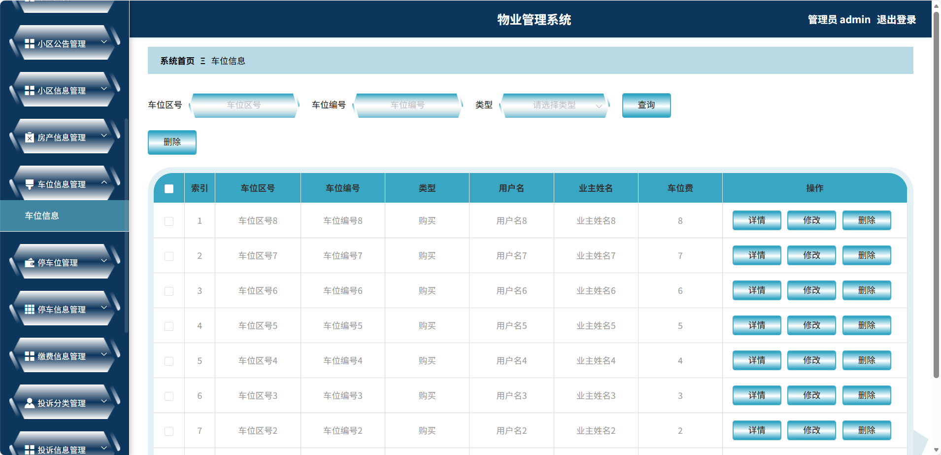This screenshot has width=941, height=455.
Task: Click the batch 删除 button above table
Action: [172, 142]
